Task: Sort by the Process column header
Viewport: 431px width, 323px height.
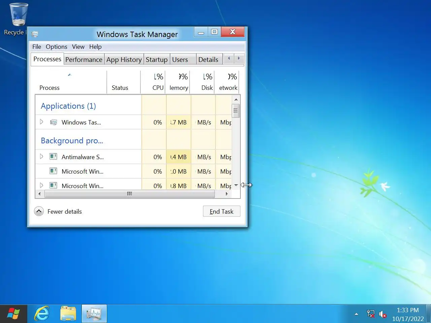Action: (71, 82)
